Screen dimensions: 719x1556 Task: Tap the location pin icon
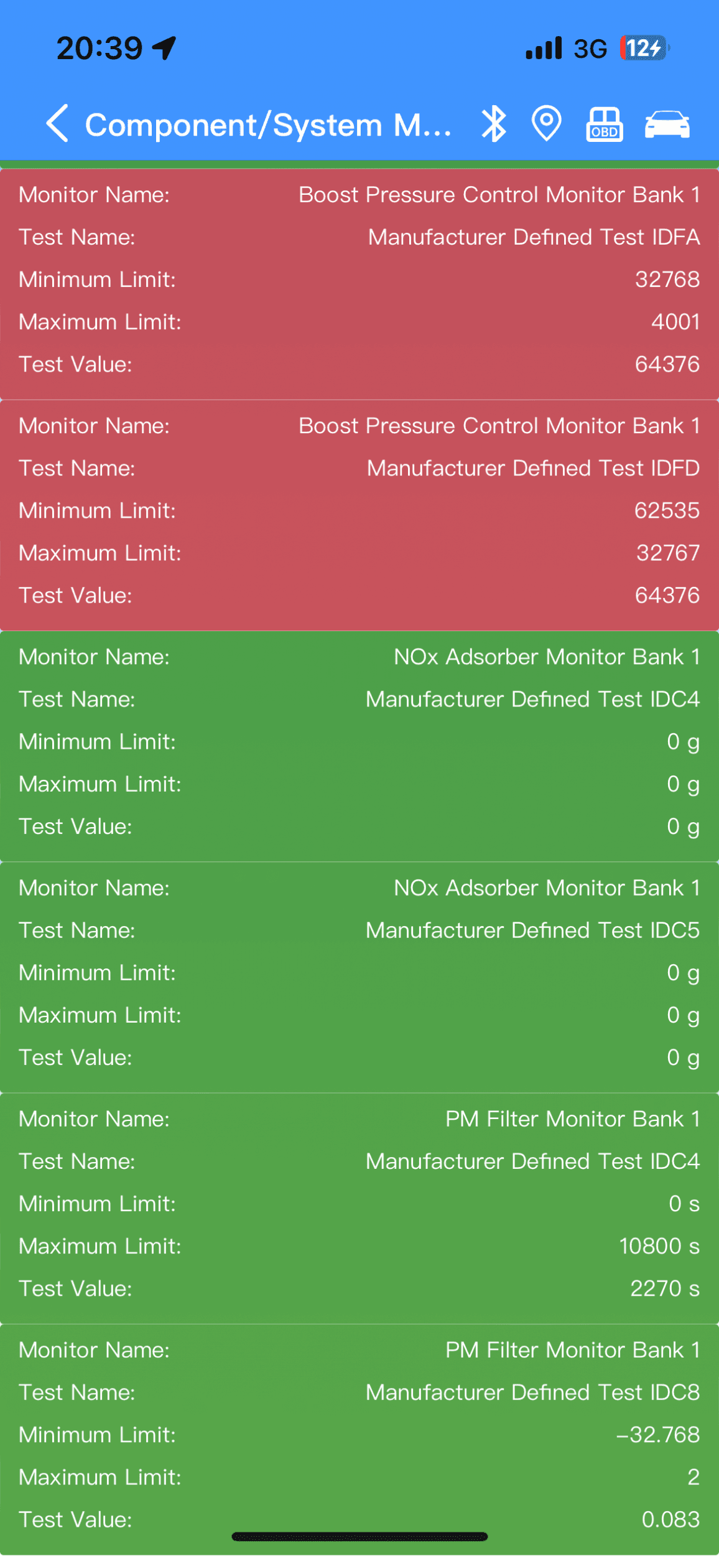[547, 124]
